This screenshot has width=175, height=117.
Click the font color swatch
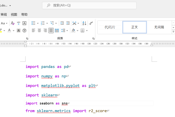[x=9, y=30]
